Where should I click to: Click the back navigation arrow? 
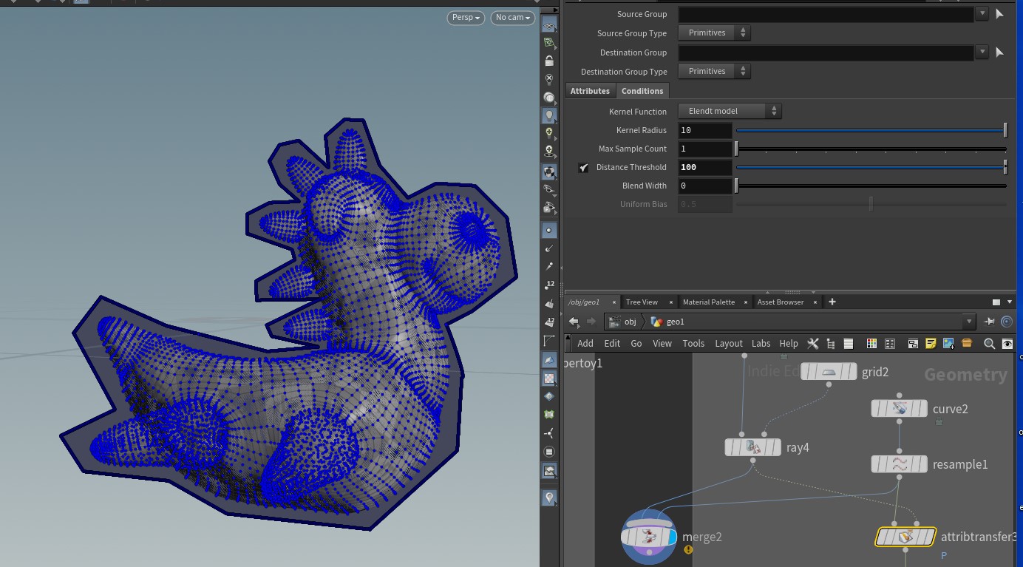click(x=574, y=322)
